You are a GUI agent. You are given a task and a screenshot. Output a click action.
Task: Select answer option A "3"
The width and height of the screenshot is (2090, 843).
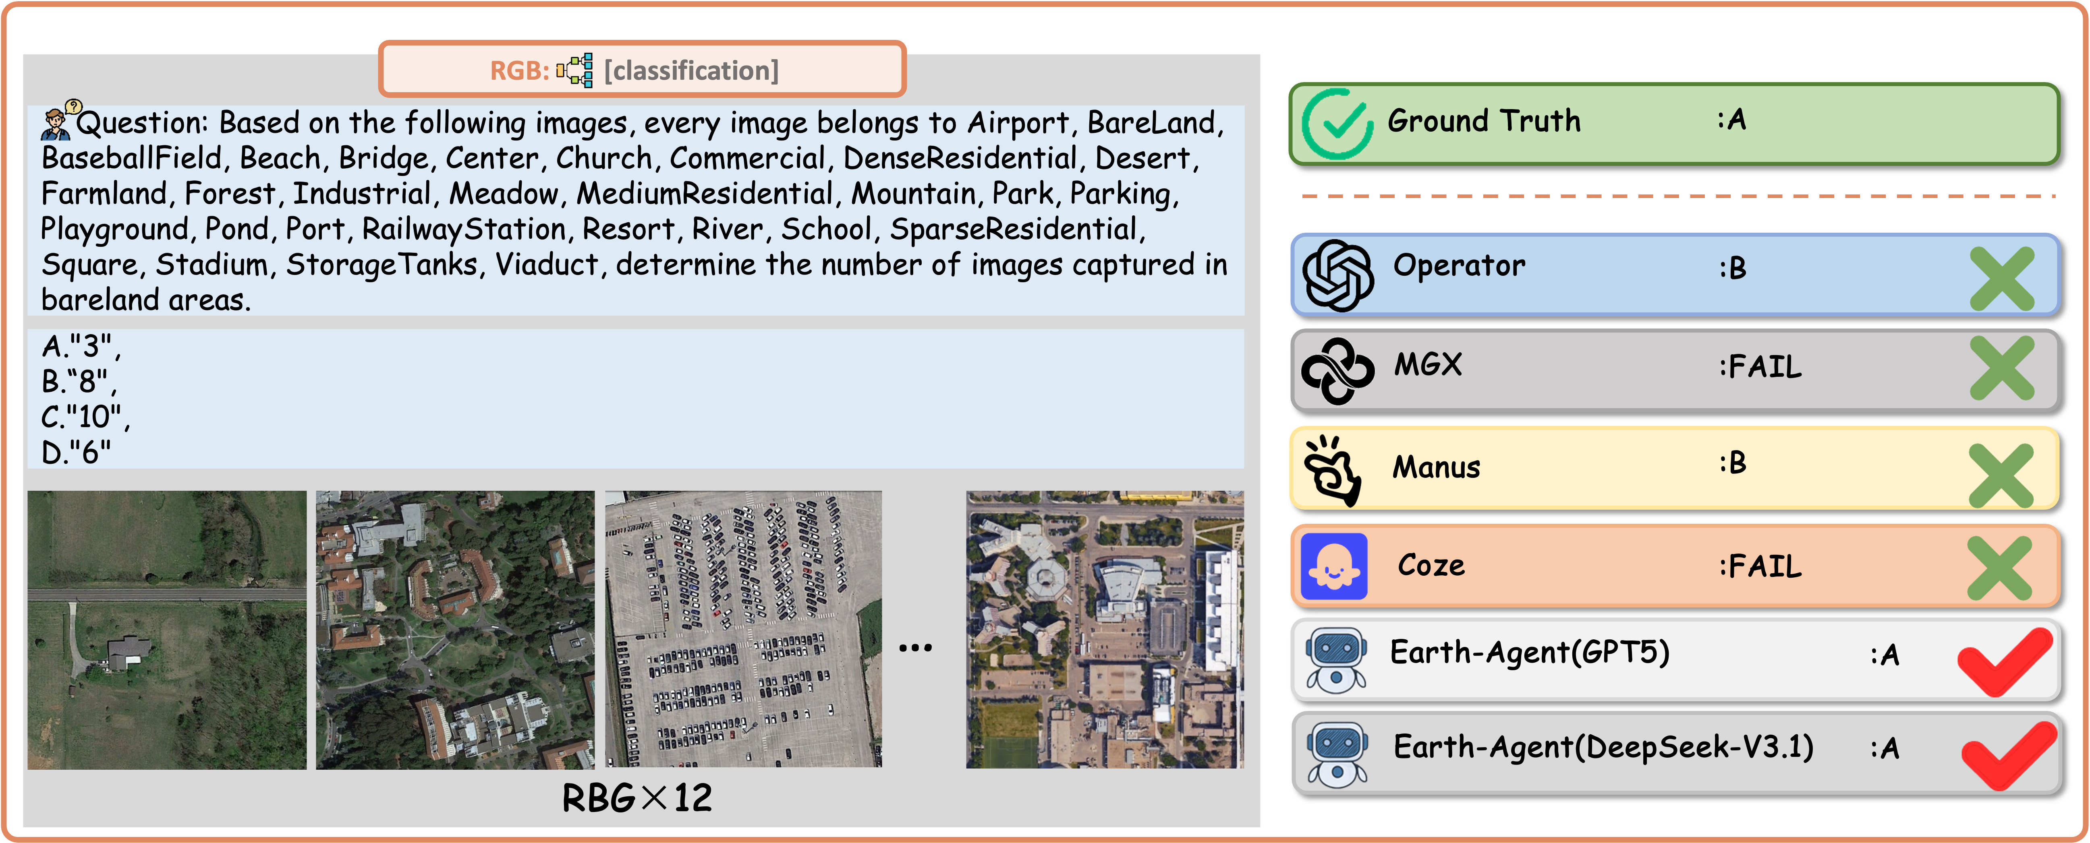pos(80,346)
